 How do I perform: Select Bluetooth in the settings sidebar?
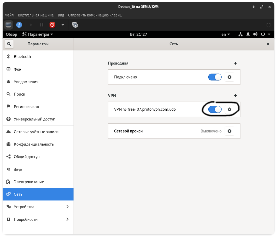tap(22, 57)
